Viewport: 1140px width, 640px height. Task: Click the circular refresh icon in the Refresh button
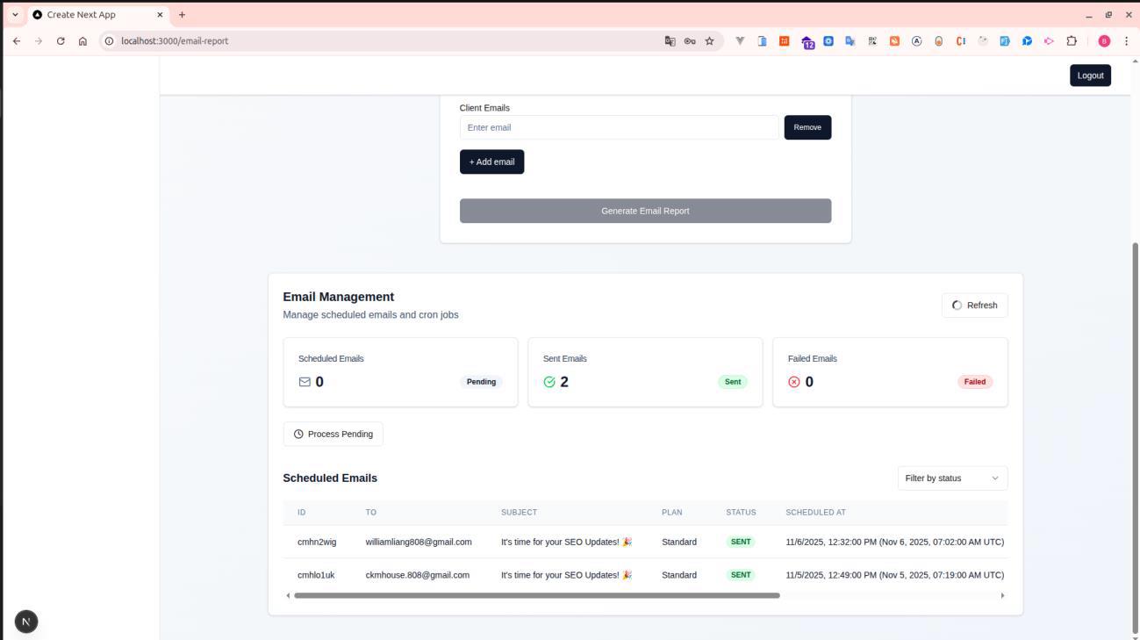click(x=957, y=305)
